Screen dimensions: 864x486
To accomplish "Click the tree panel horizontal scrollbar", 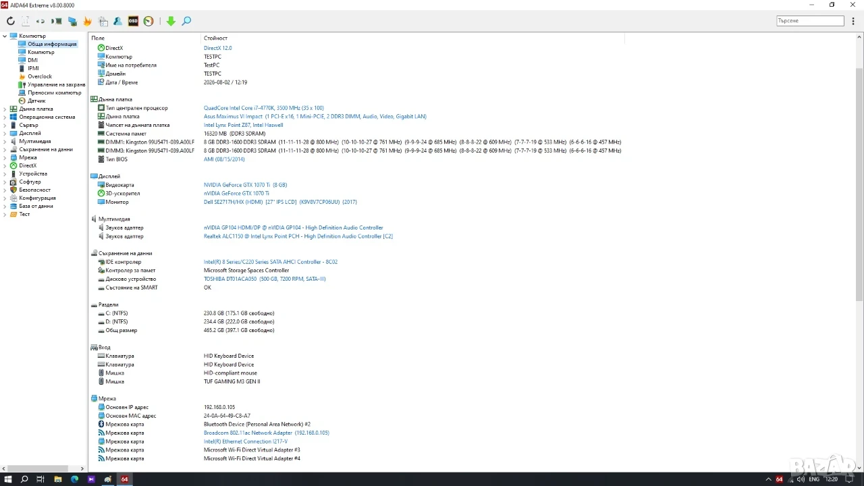I will [40, 468].
